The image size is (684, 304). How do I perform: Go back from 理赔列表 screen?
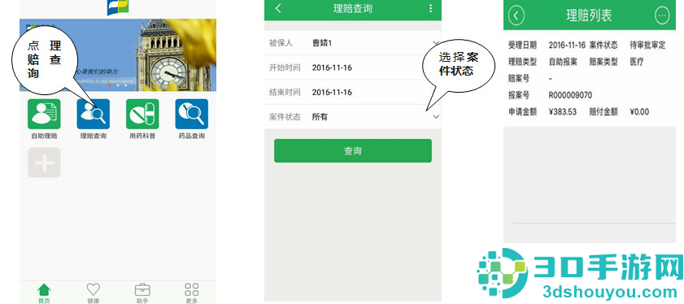click(516, 15)
